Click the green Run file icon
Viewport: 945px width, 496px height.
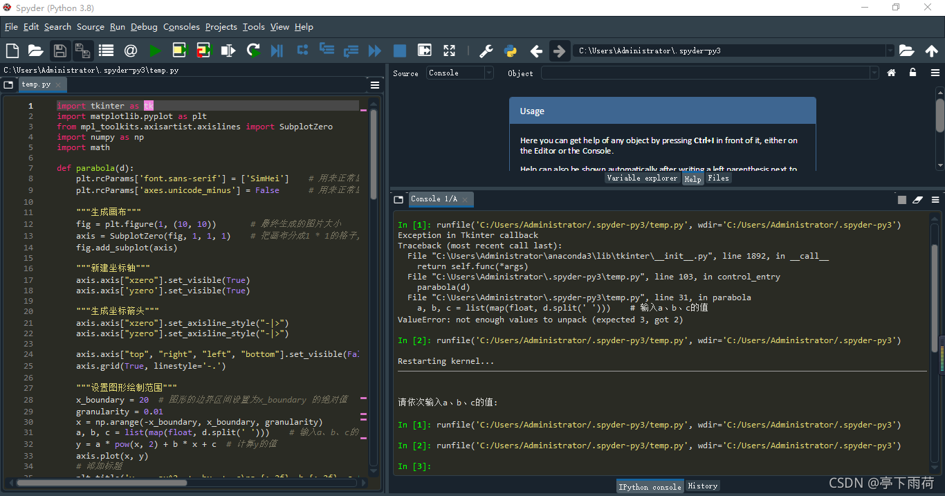coord(155,50)
